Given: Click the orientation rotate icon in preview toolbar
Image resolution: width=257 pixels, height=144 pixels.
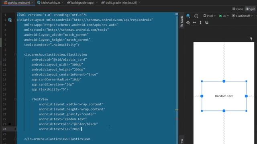Looking at the screenshot, I should tap(196, 16).
